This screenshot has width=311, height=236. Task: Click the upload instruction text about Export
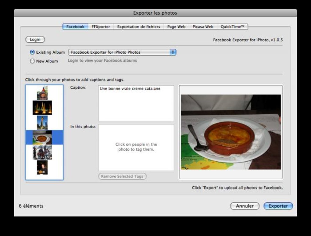click(x=237, y=188)
